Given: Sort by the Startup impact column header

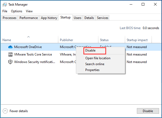Looking at the screenshot, I should (138, 40).
